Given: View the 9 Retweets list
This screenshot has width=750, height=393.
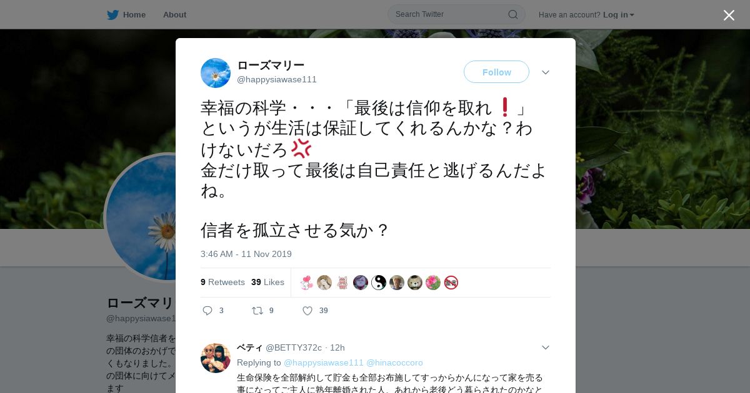Looking at the screenshot, I should [222, 282].
